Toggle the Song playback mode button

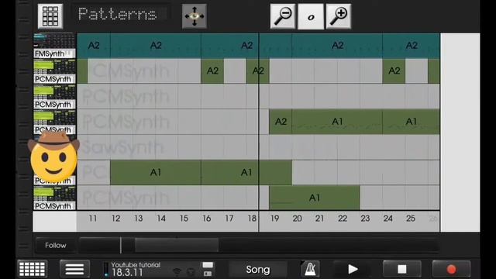coord(258,270)
